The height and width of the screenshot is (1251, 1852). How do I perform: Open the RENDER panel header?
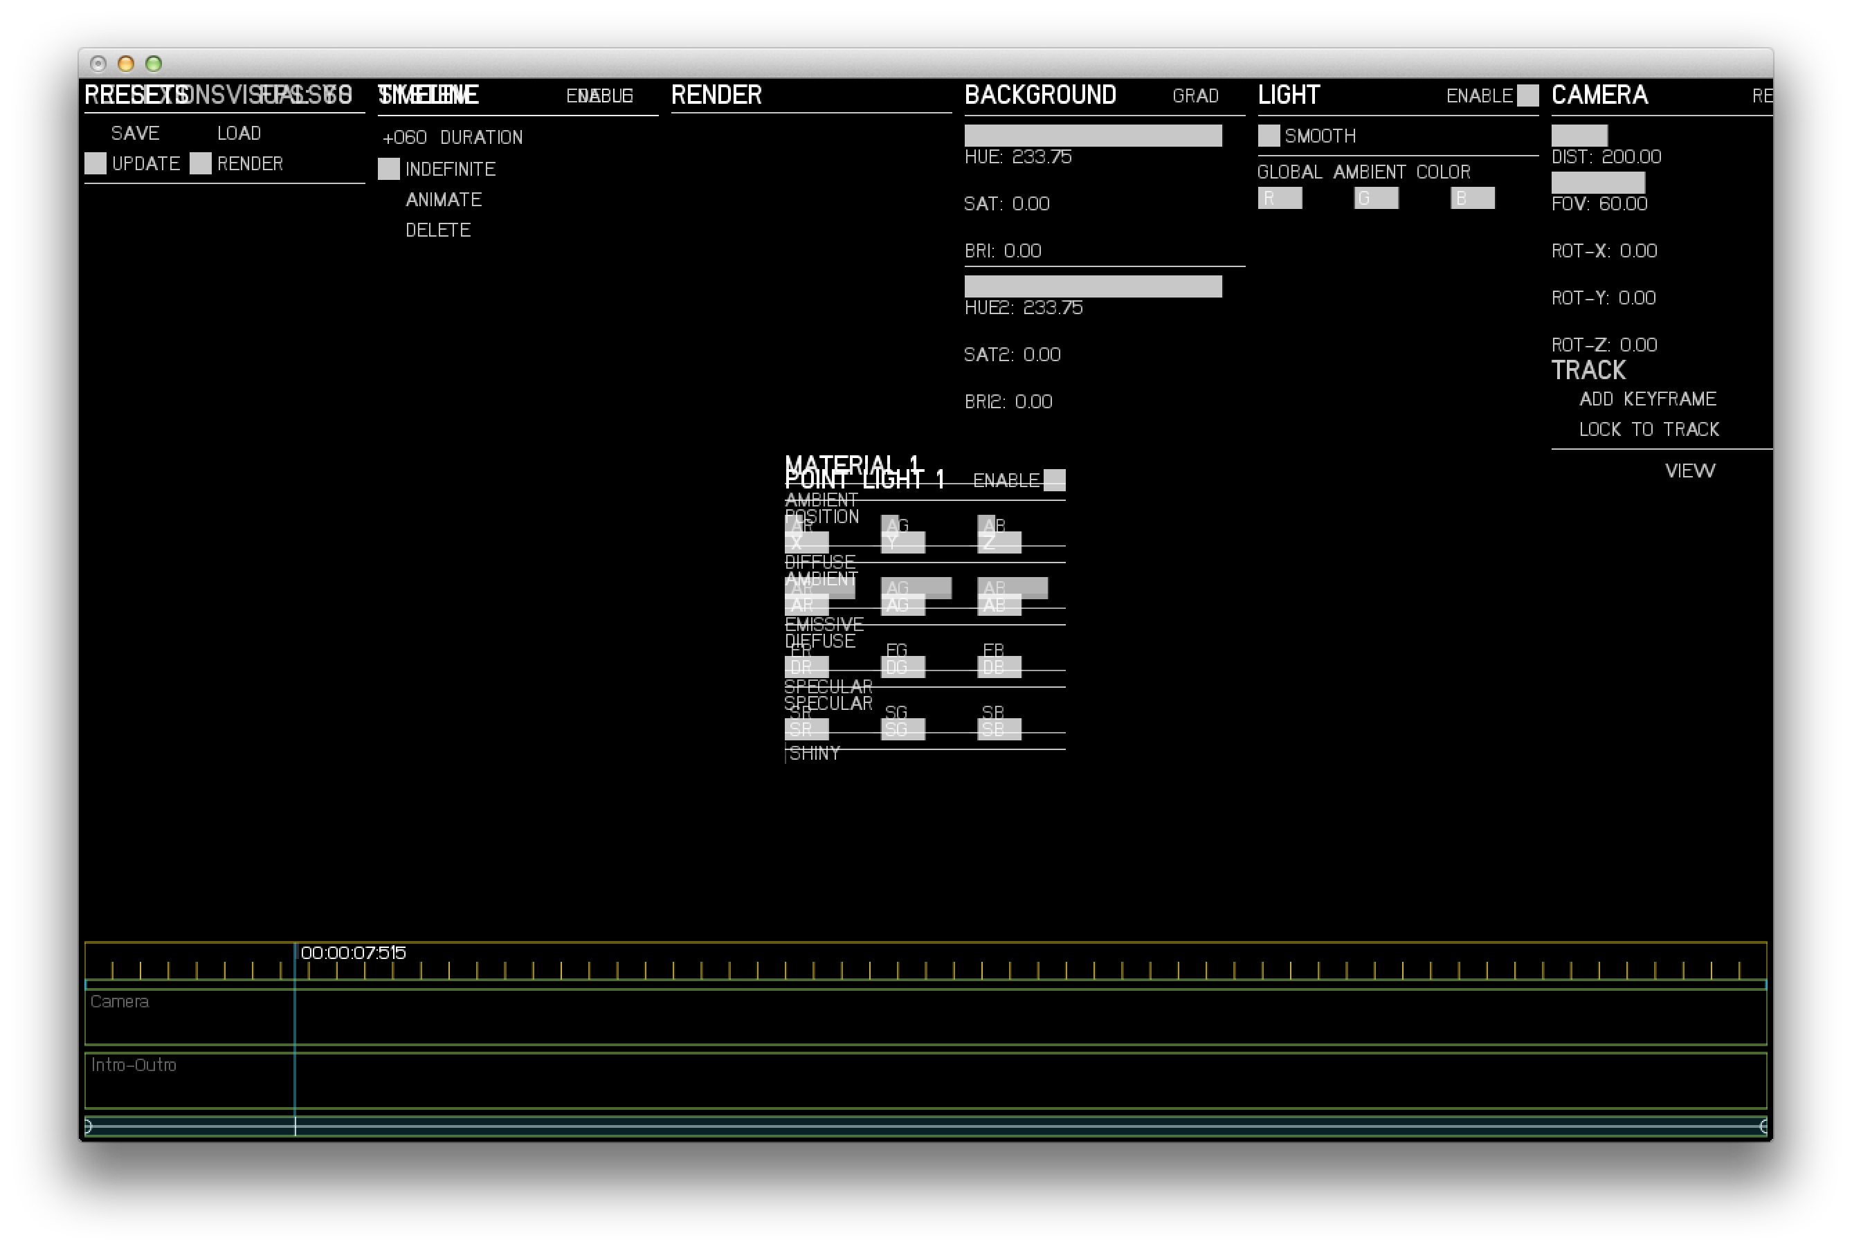click(716, 95)
